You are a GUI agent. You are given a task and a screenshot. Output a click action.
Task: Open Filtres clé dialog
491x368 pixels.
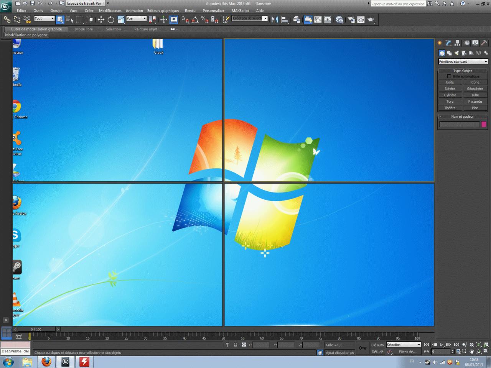(407, 352)
